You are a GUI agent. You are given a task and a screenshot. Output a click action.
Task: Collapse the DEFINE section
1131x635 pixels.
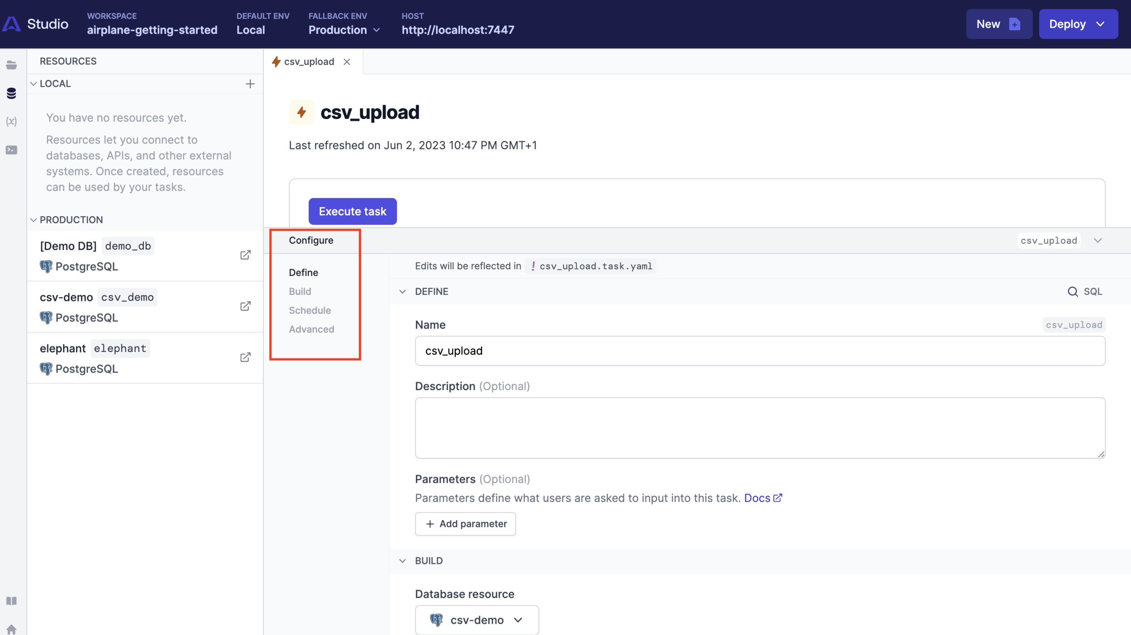point(402,292)
